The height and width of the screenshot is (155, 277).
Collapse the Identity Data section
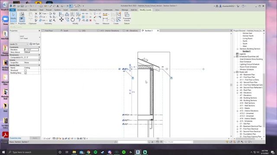coord(39,65)
